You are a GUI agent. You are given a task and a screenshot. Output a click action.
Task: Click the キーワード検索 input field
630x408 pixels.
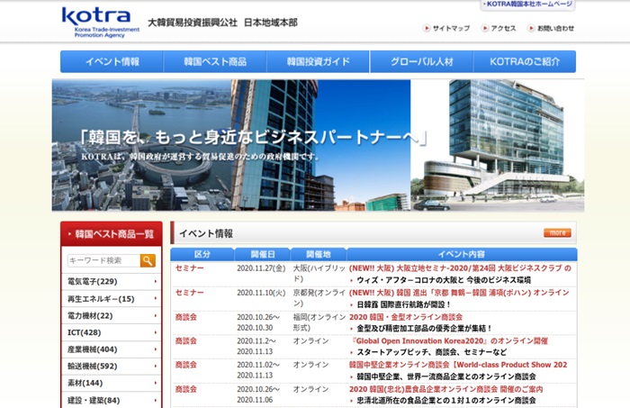click(x=103, y=260)
